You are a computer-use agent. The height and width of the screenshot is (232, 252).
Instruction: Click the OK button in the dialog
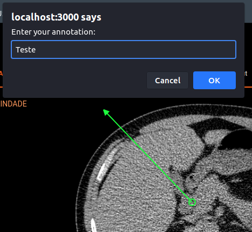214,81
